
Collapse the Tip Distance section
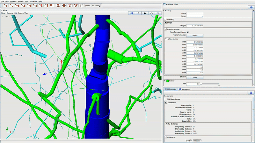point(166,123)
